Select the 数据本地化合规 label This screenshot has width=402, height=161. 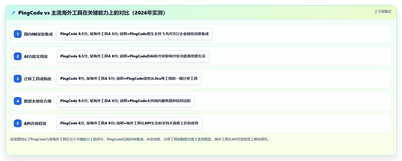(x=38, y=101)
